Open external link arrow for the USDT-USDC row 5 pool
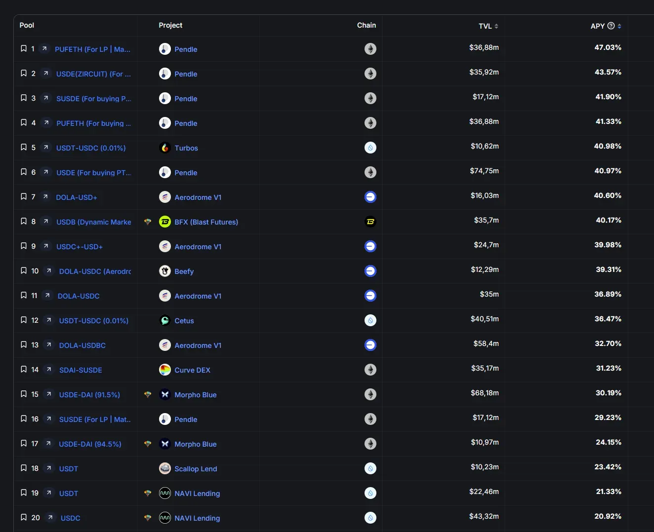The height and width of the screenshot is (532, 654). point(46,147)
